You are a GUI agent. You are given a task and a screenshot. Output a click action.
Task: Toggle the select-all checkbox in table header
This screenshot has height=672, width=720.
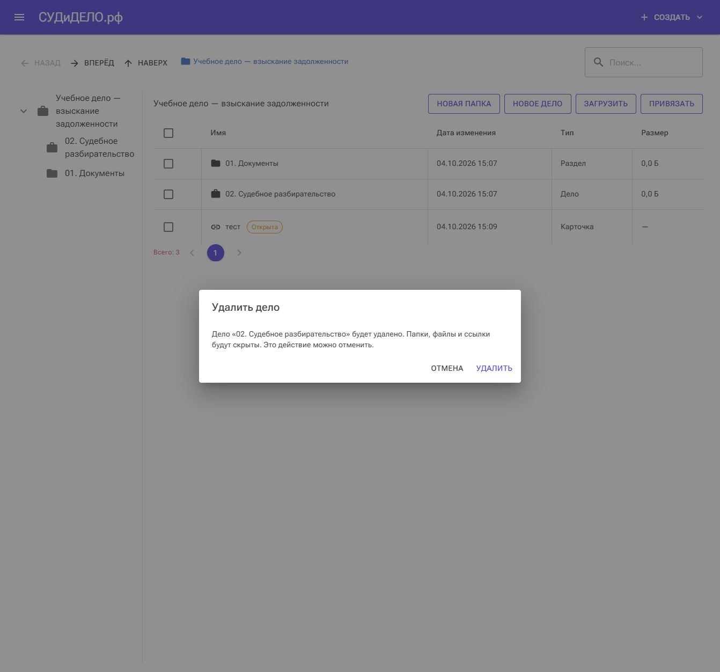(168, 133)
